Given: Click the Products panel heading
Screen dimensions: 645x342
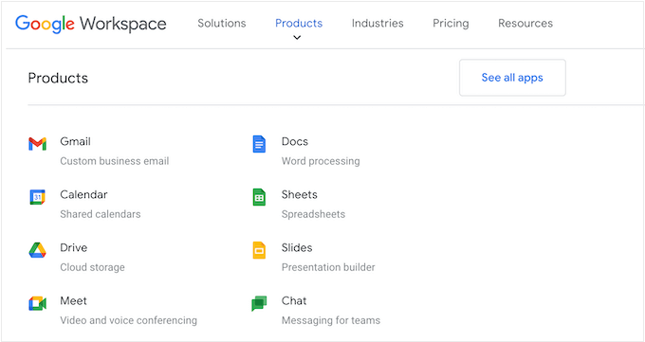Looking at the screenshot, I should pyautogui.click(x=58, y=78).
